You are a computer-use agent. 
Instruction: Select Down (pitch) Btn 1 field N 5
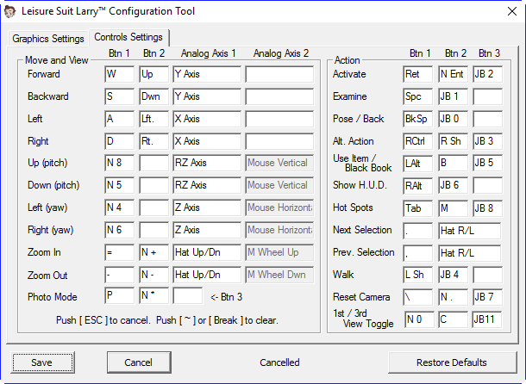tap(119, 185)
